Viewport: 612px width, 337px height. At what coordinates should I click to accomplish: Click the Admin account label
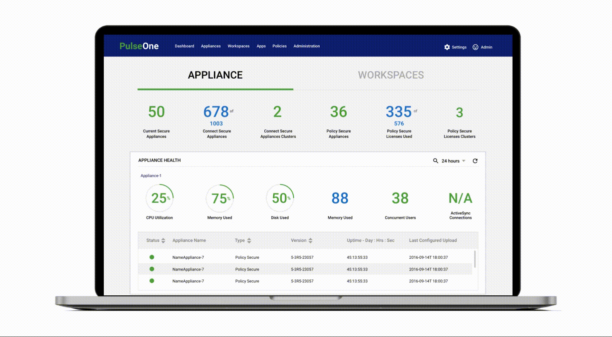point(486,47)
